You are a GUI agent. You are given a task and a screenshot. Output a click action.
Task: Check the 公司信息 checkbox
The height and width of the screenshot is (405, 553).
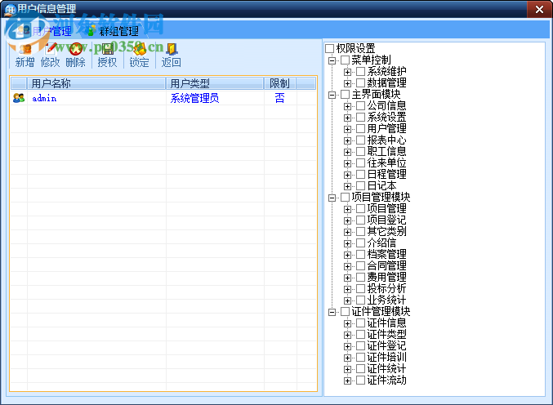360,106
